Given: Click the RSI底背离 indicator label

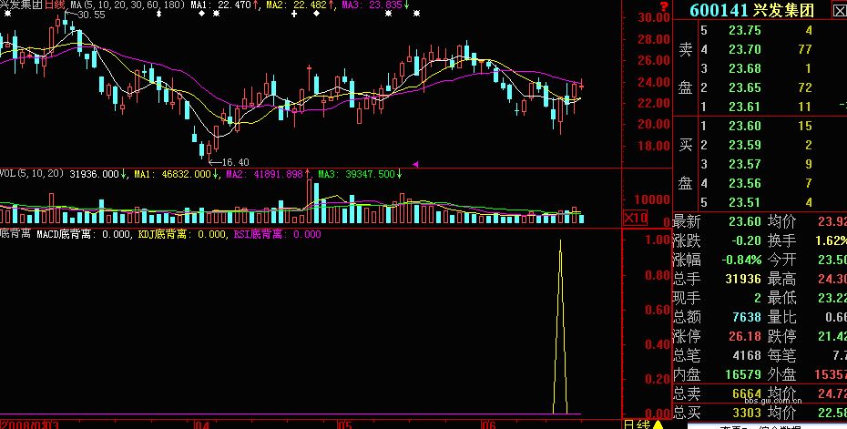Looking at the screenshot, I should point(259,234).
